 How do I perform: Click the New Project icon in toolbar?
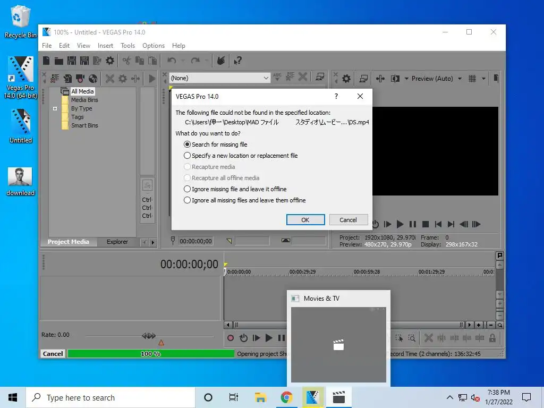point(46,61)
